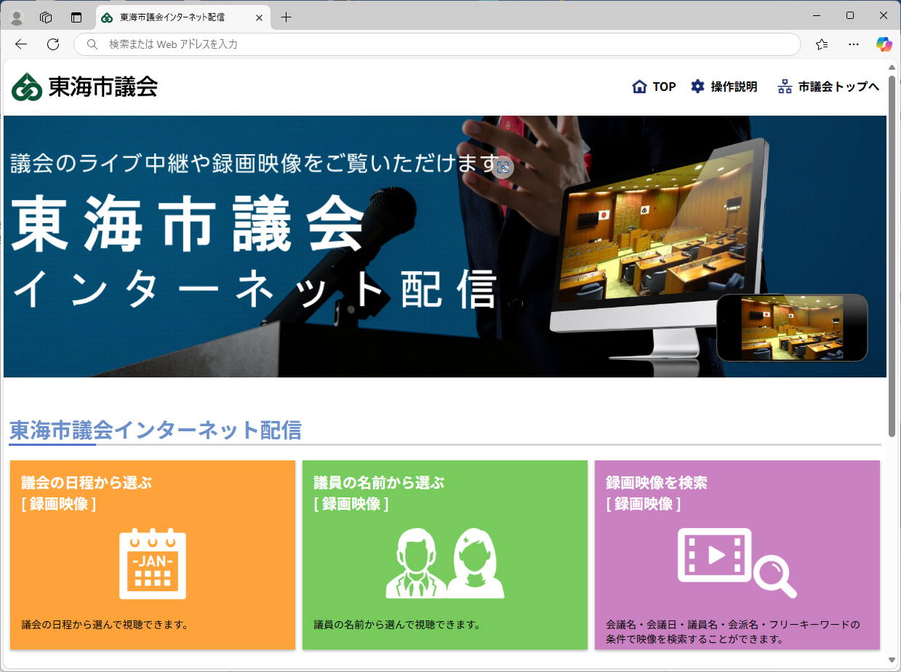Open a new tab with plus

click(286, 17)
